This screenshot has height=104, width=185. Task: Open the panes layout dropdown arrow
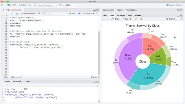coord(63,5)
